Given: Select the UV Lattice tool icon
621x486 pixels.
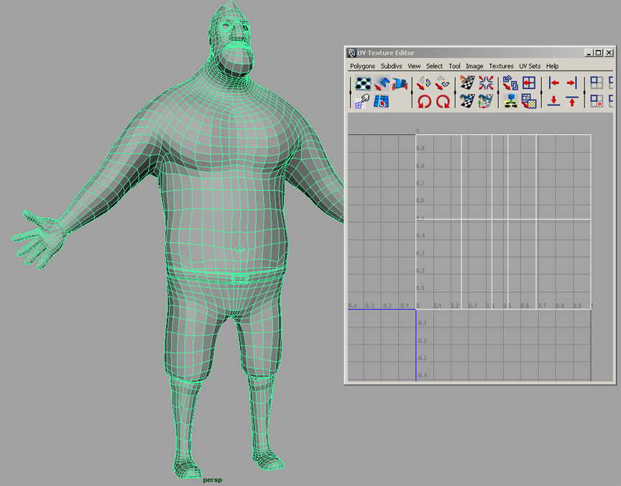Looking at the screenshot, I should coord(363,83).
